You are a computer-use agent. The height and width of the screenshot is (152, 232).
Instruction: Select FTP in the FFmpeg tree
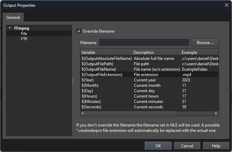24,39
